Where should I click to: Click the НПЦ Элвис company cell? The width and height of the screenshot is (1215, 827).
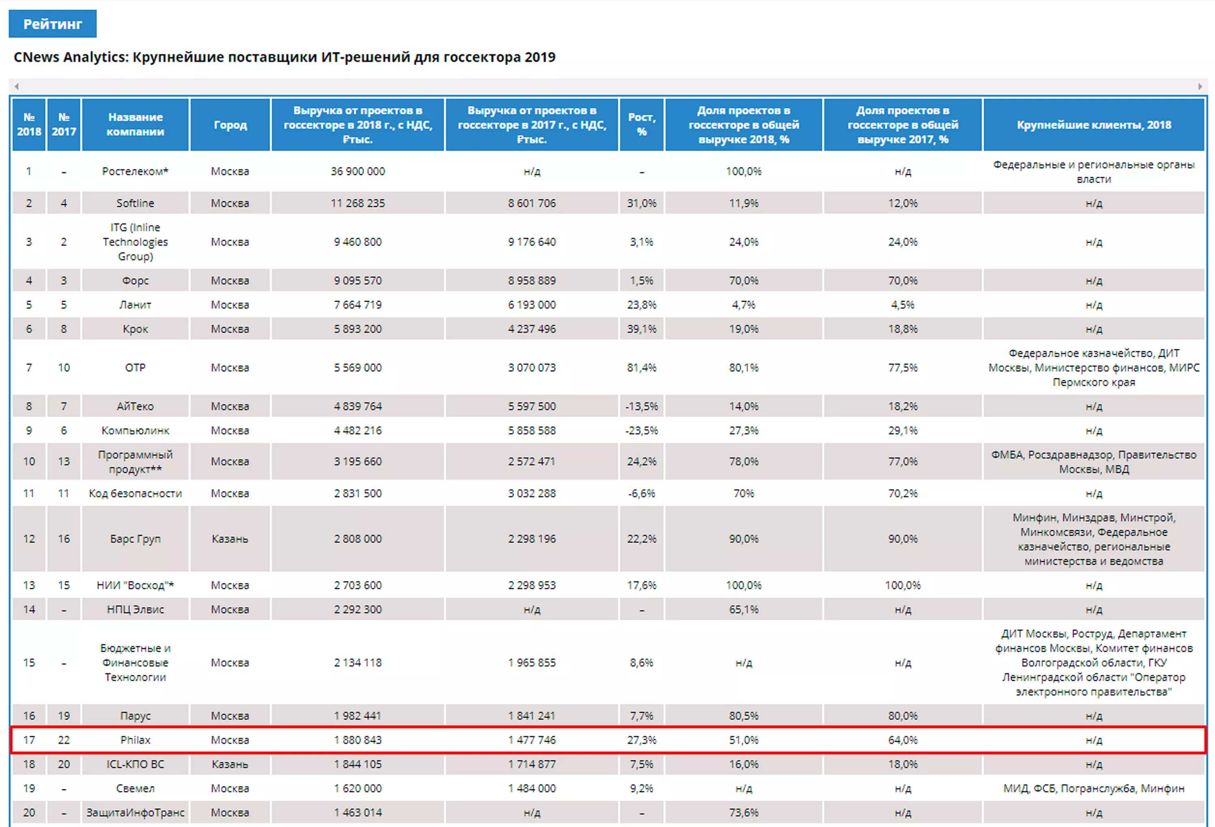pos(135,610)
